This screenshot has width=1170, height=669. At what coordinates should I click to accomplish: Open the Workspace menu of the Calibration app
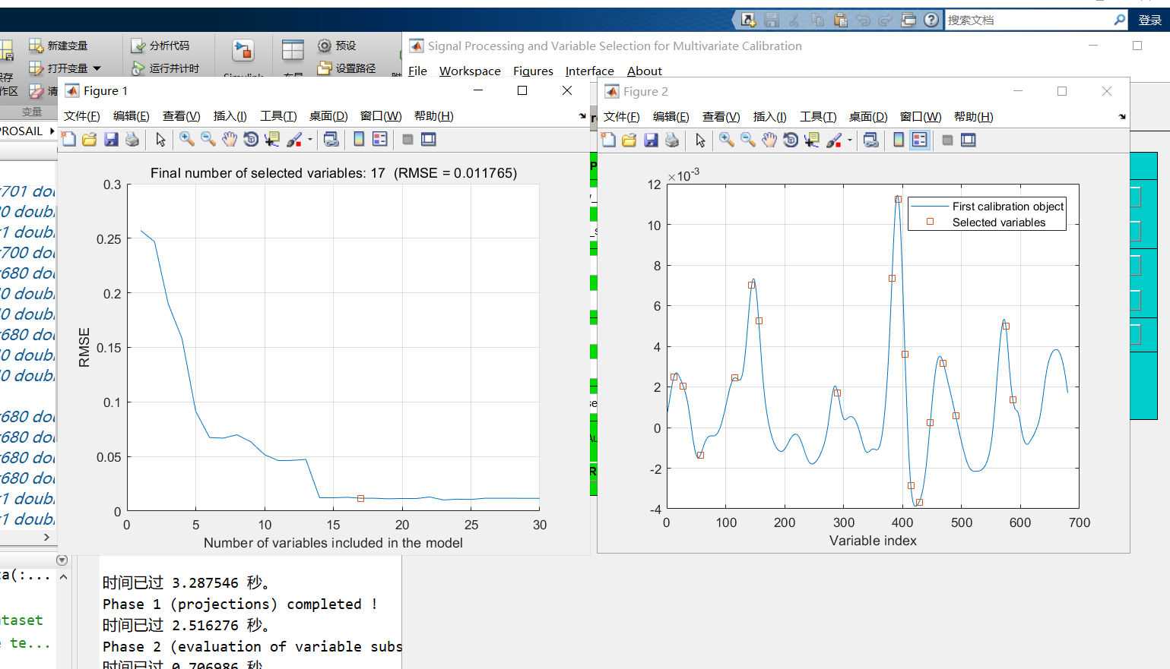(470, 71)
